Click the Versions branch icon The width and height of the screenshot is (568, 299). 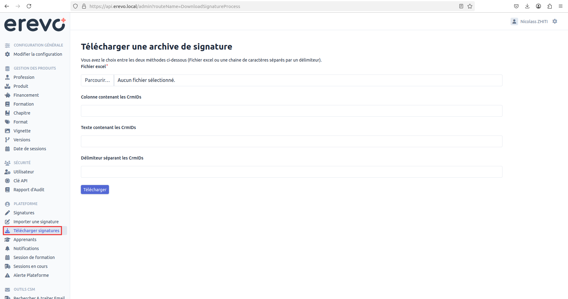pyautogui.click(x=7, y=140)
